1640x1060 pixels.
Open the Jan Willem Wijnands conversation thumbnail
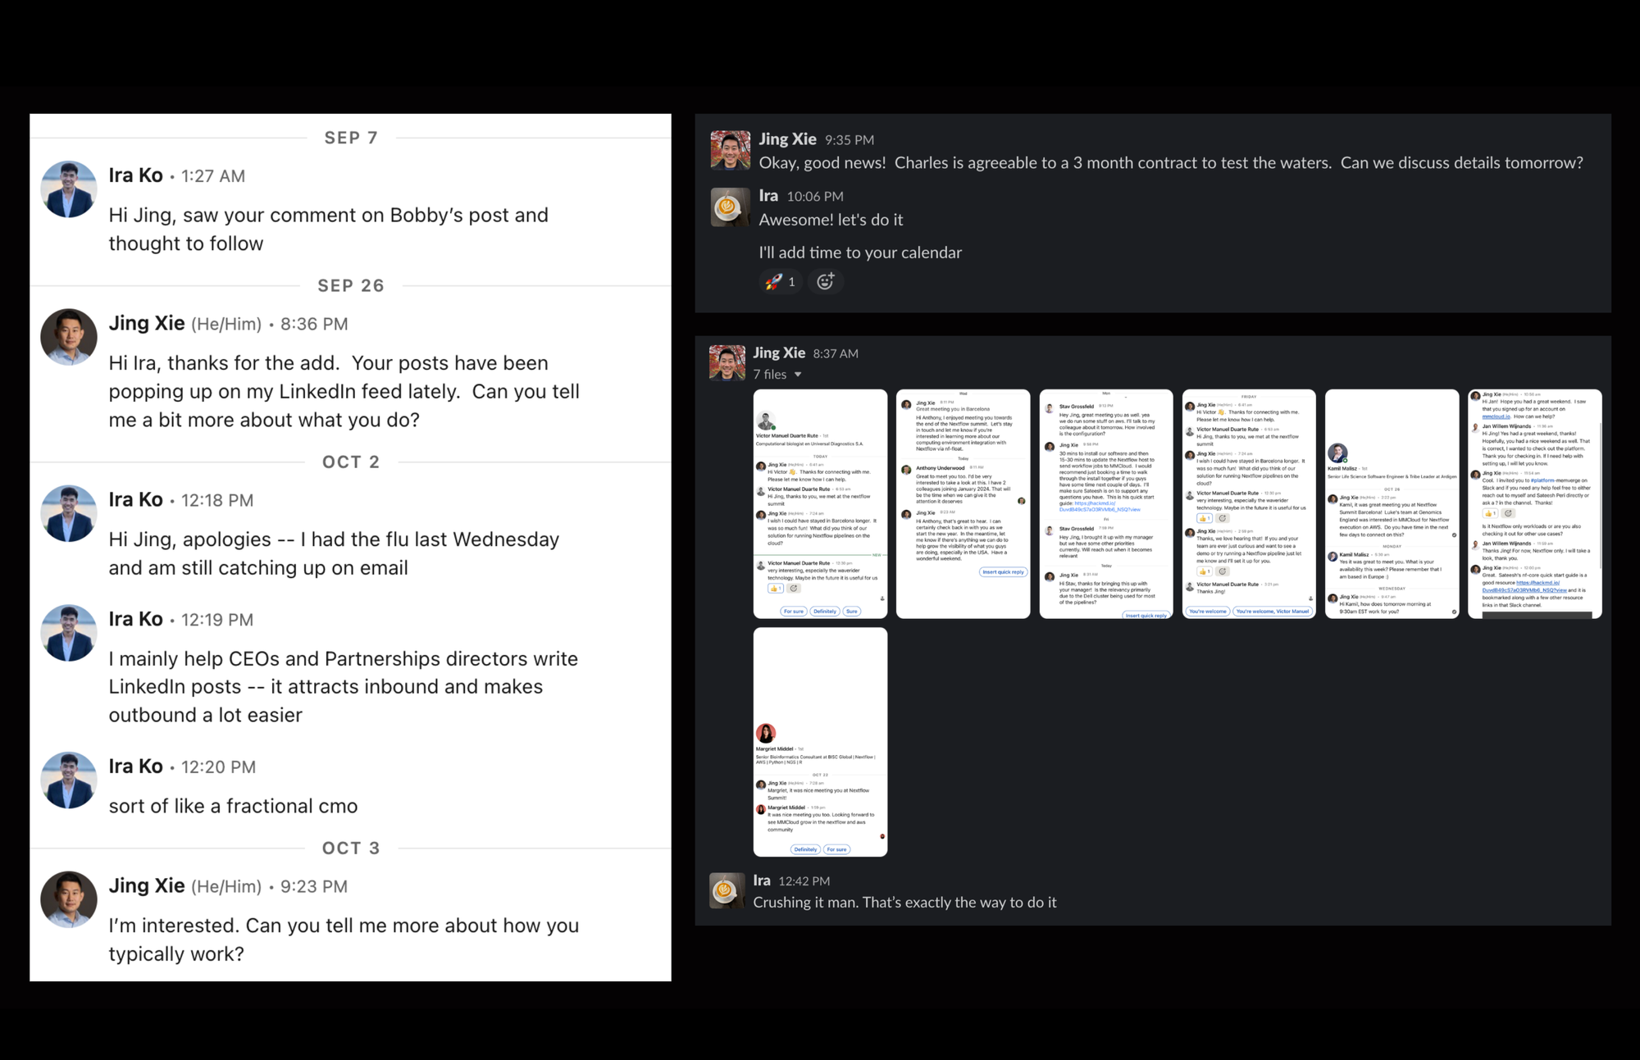coord(1535,503)
